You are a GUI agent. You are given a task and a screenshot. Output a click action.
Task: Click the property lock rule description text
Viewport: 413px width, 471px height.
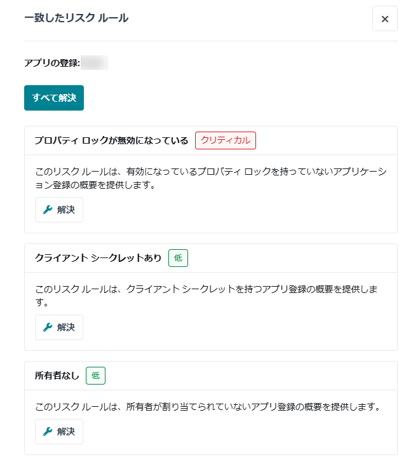pyautogui.click(x=211, y=178)
